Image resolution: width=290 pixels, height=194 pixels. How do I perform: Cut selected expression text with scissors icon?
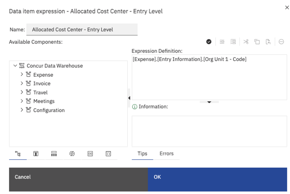tap(246, 42)
